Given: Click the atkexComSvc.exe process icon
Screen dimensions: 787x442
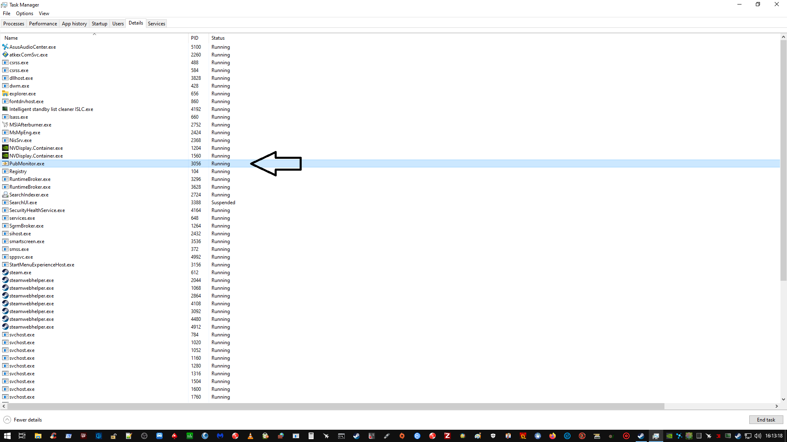Looking at the screenshot, I should click(x=5, y=54).
